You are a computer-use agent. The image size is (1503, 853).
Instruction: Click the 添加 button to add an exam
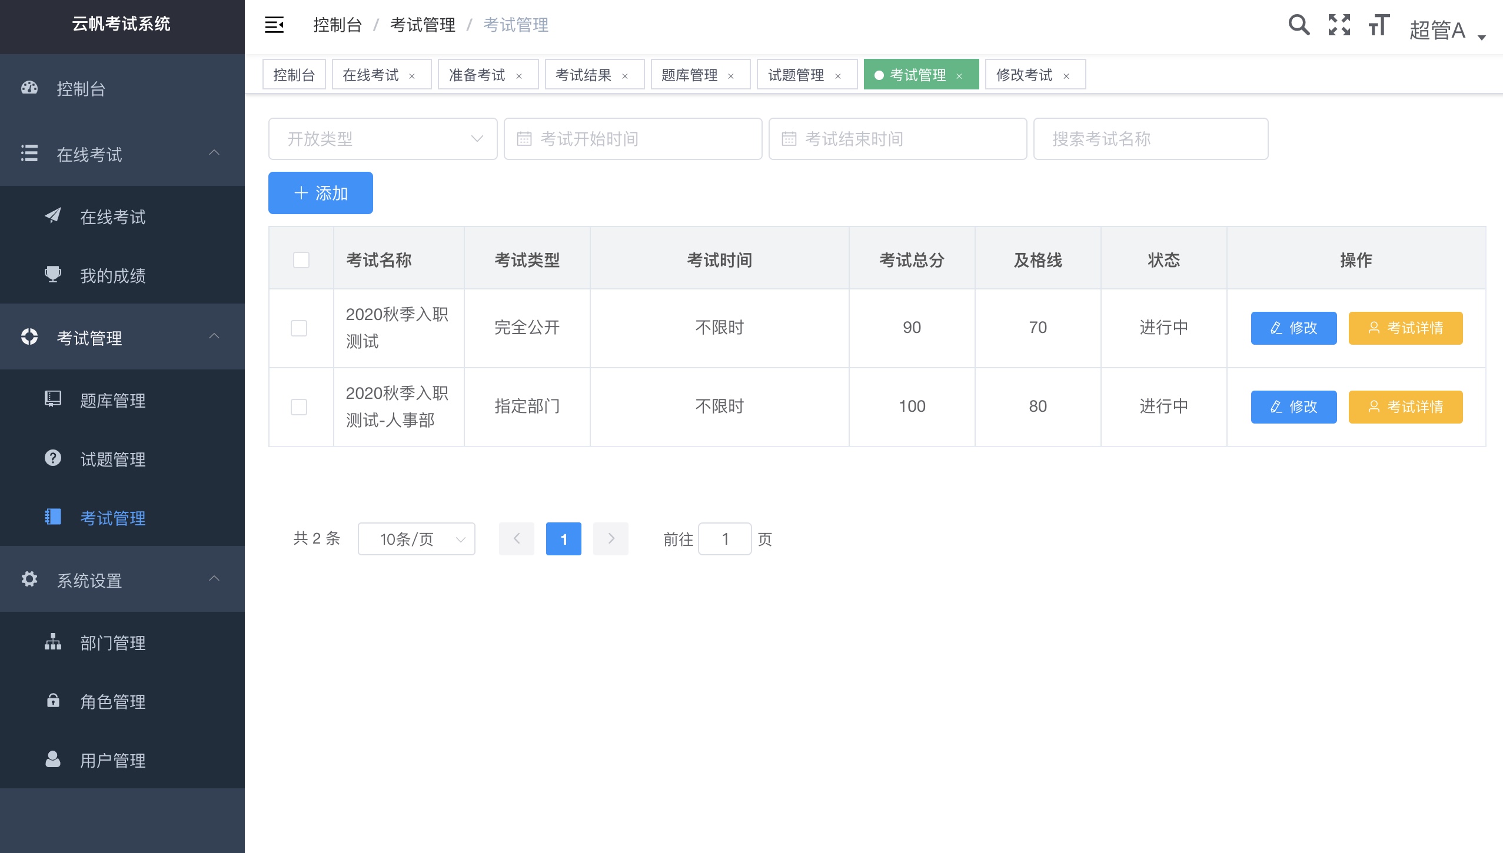[x=320, y=192]
